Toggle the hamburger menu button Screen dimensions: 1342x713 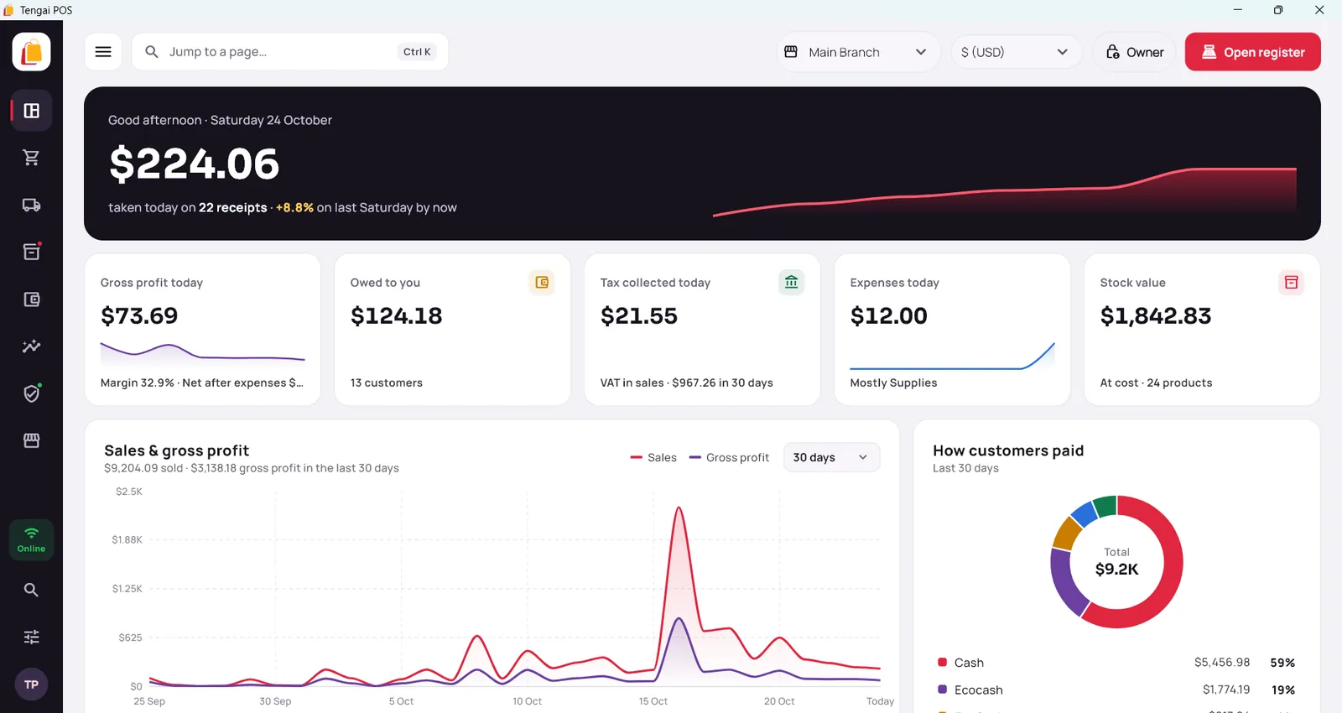(103, 52)
